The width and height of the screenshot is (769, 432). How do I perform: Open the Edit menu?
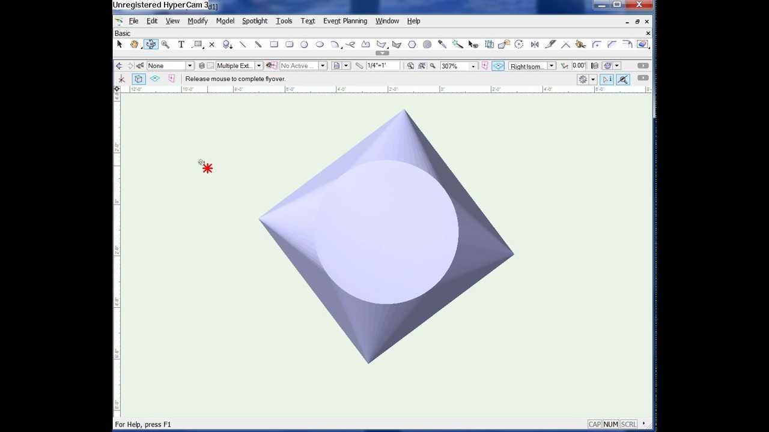152,21
